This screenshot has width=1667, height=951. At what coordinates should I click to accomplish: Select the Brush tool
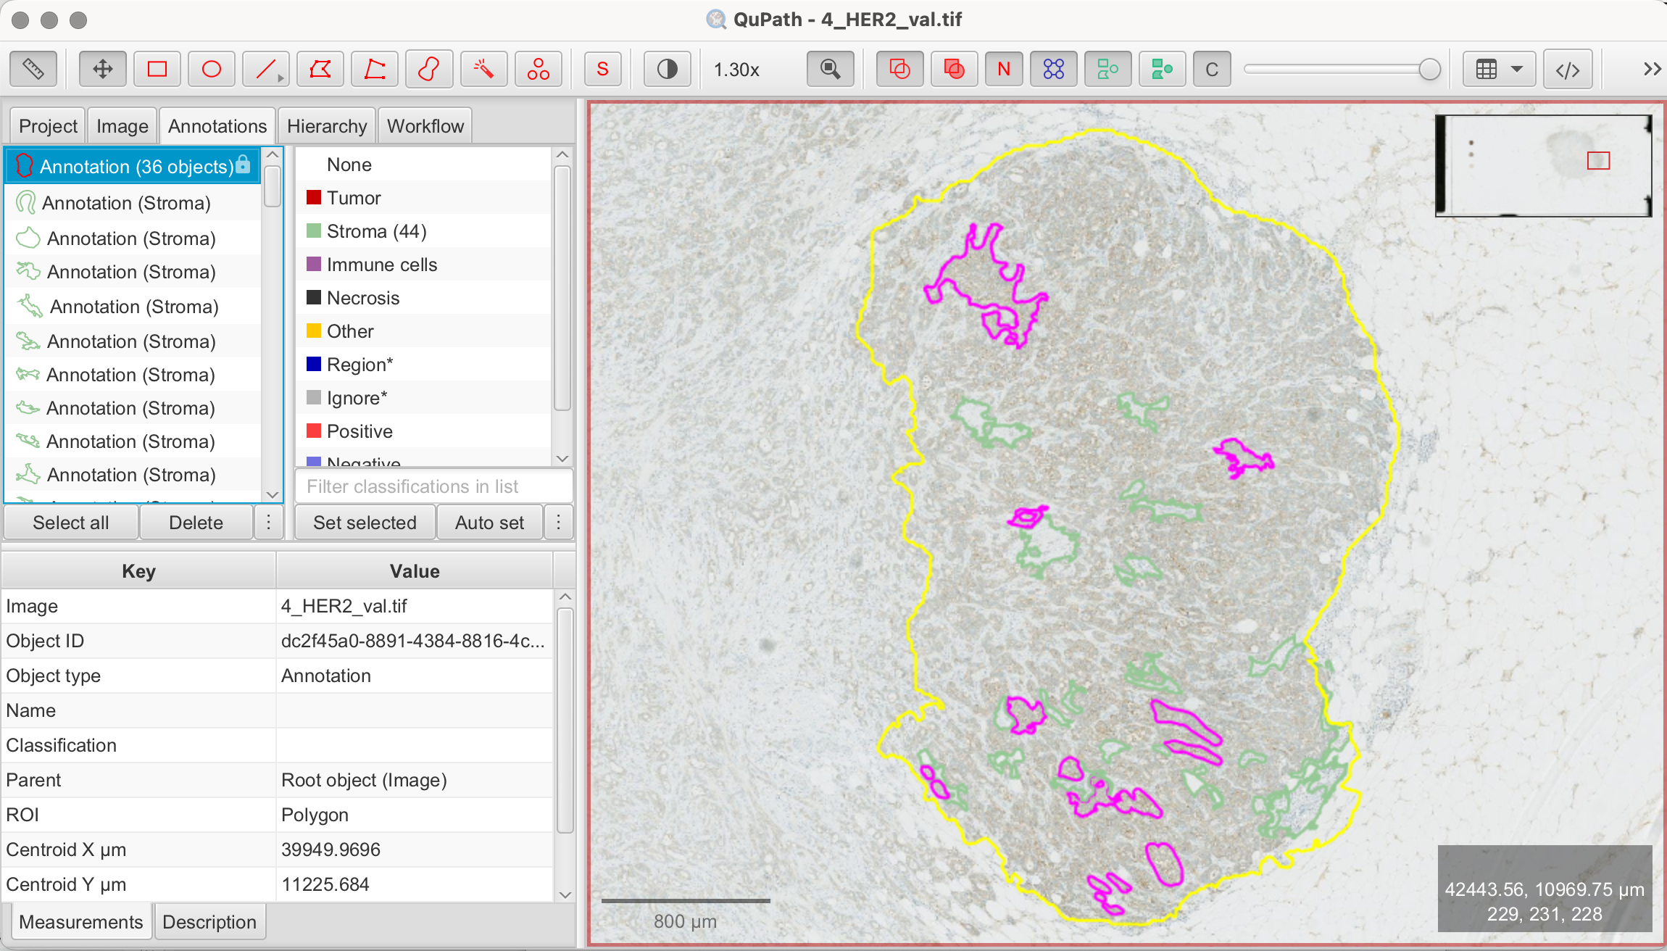(429, 70)
